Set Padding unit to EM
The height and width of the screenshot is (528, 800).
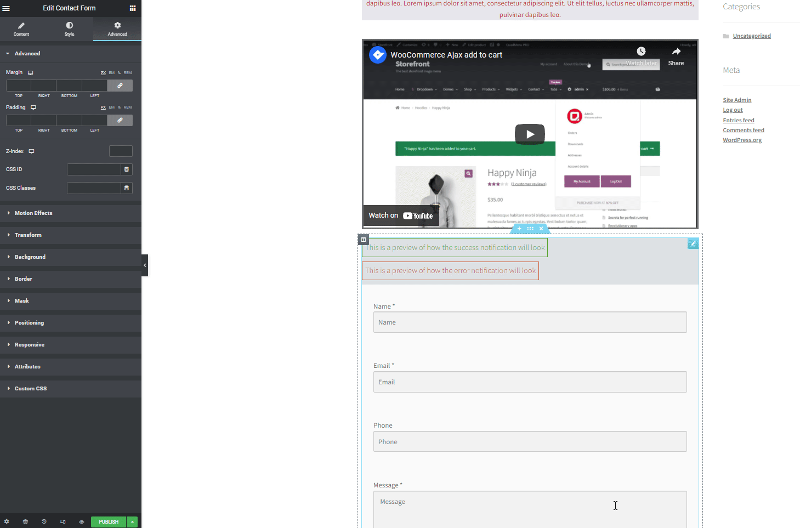coord(112,107)
